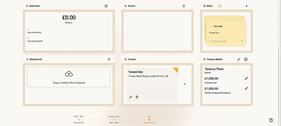Open the Arrears list view icon
The image size is (281, 126).
tap(184, 6)
